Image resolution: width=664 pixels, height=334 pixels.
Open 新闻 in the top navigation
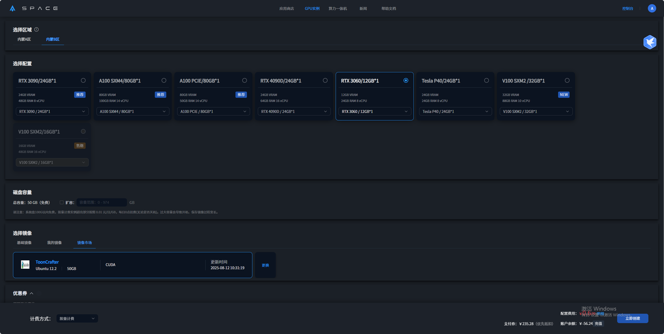tap(363, 8)
